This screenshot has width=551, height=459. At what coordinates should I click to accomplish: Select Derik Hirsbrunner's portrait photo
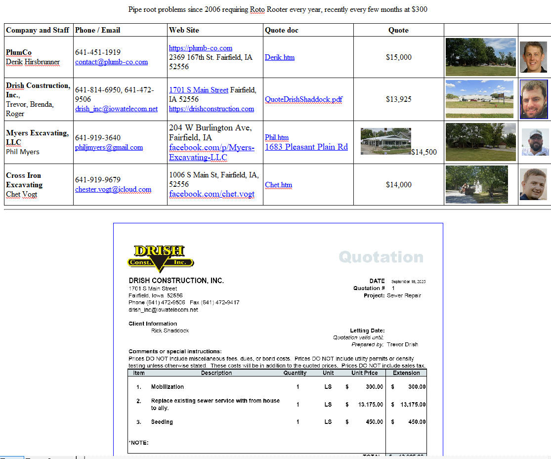(533, 57)
